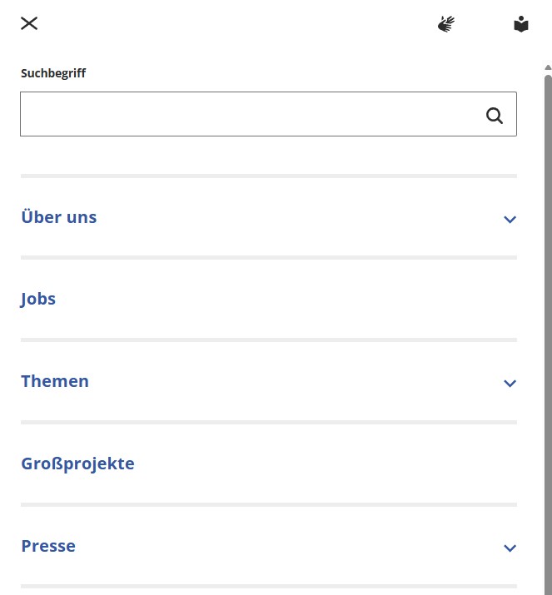The image size is (552, 595).
Task: Navigate to Großprojekte
Action: [77, 464]
